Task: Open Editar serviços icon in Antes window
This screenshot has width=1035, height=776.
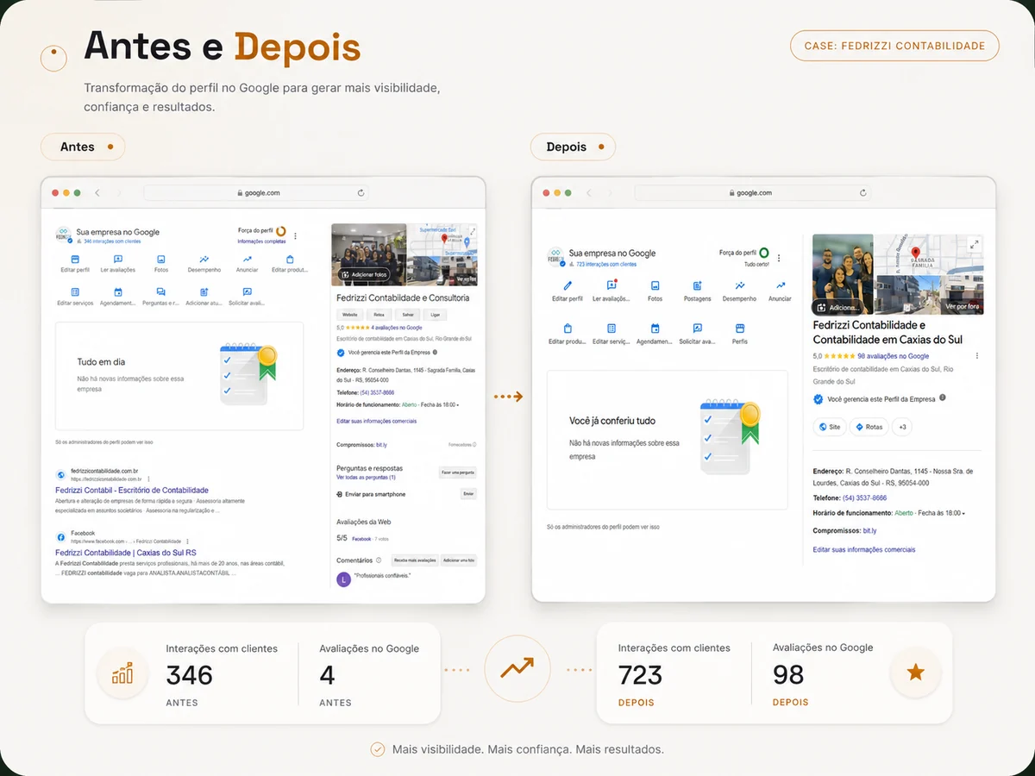Action: 75,292
